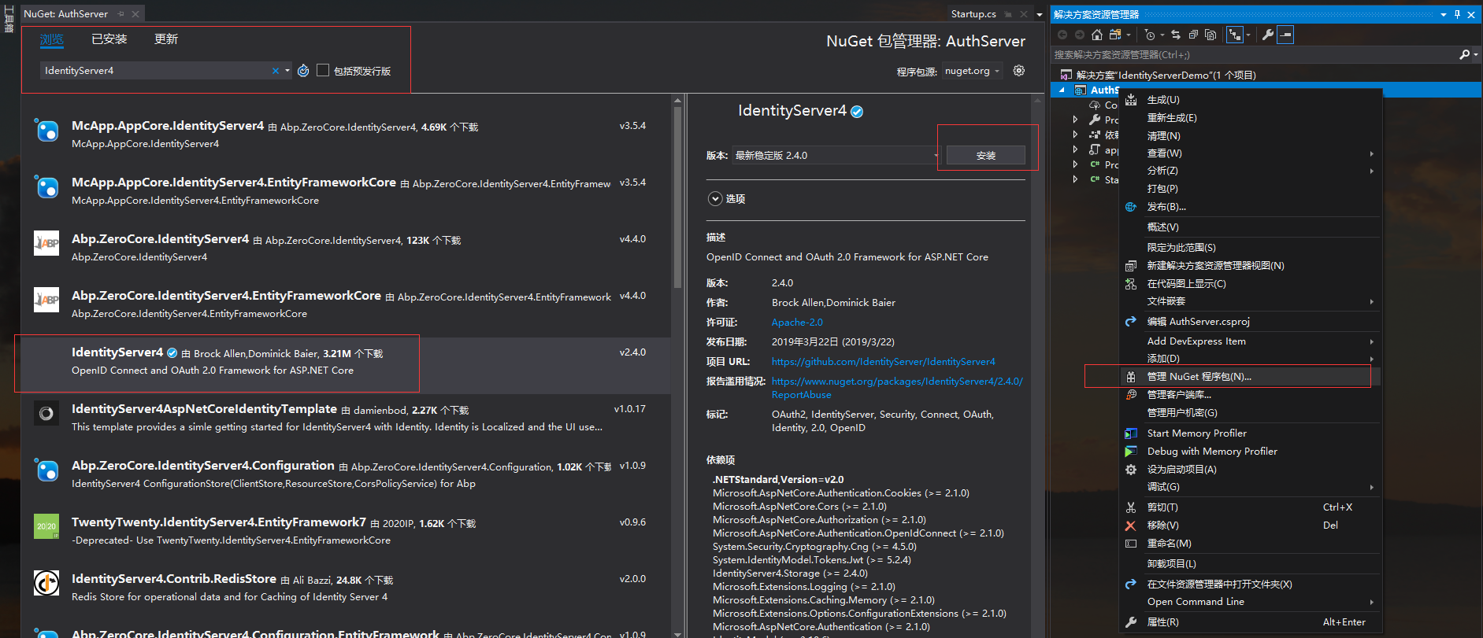Open the ReportAbuse nuget.org link

point(897,388)
